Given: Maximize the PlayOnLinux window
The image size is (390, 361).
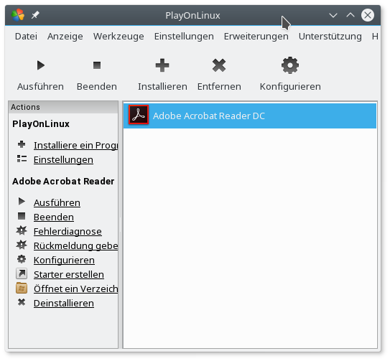Looking at the screenshot, I should [350, 15].
